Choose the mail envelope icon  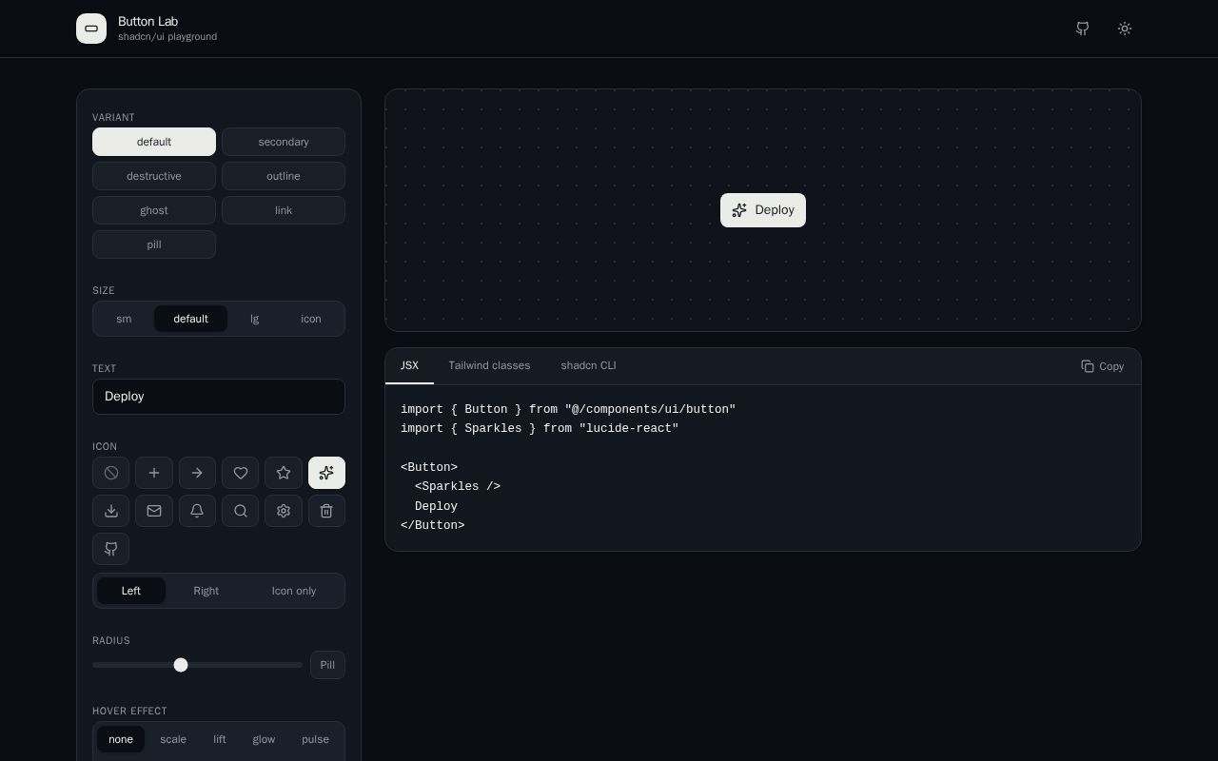tap(154, 511)
